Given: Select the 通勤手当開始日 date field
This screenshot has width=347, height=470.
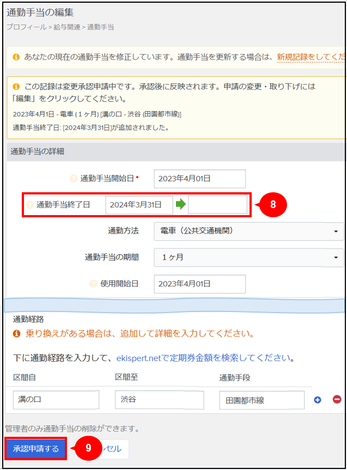Looking at the screenshot, I should [199, 179].
